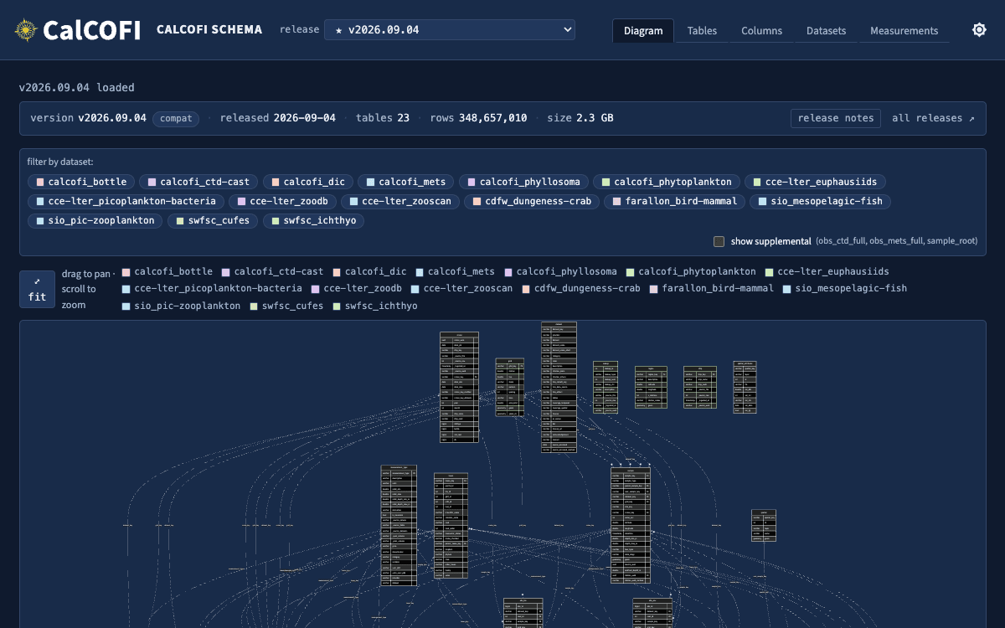The height and width of the screenshot is (628, 1005).
Task: Toggle the sio_pic-zooplankton filter chip
Action: (x=95, y=221)
